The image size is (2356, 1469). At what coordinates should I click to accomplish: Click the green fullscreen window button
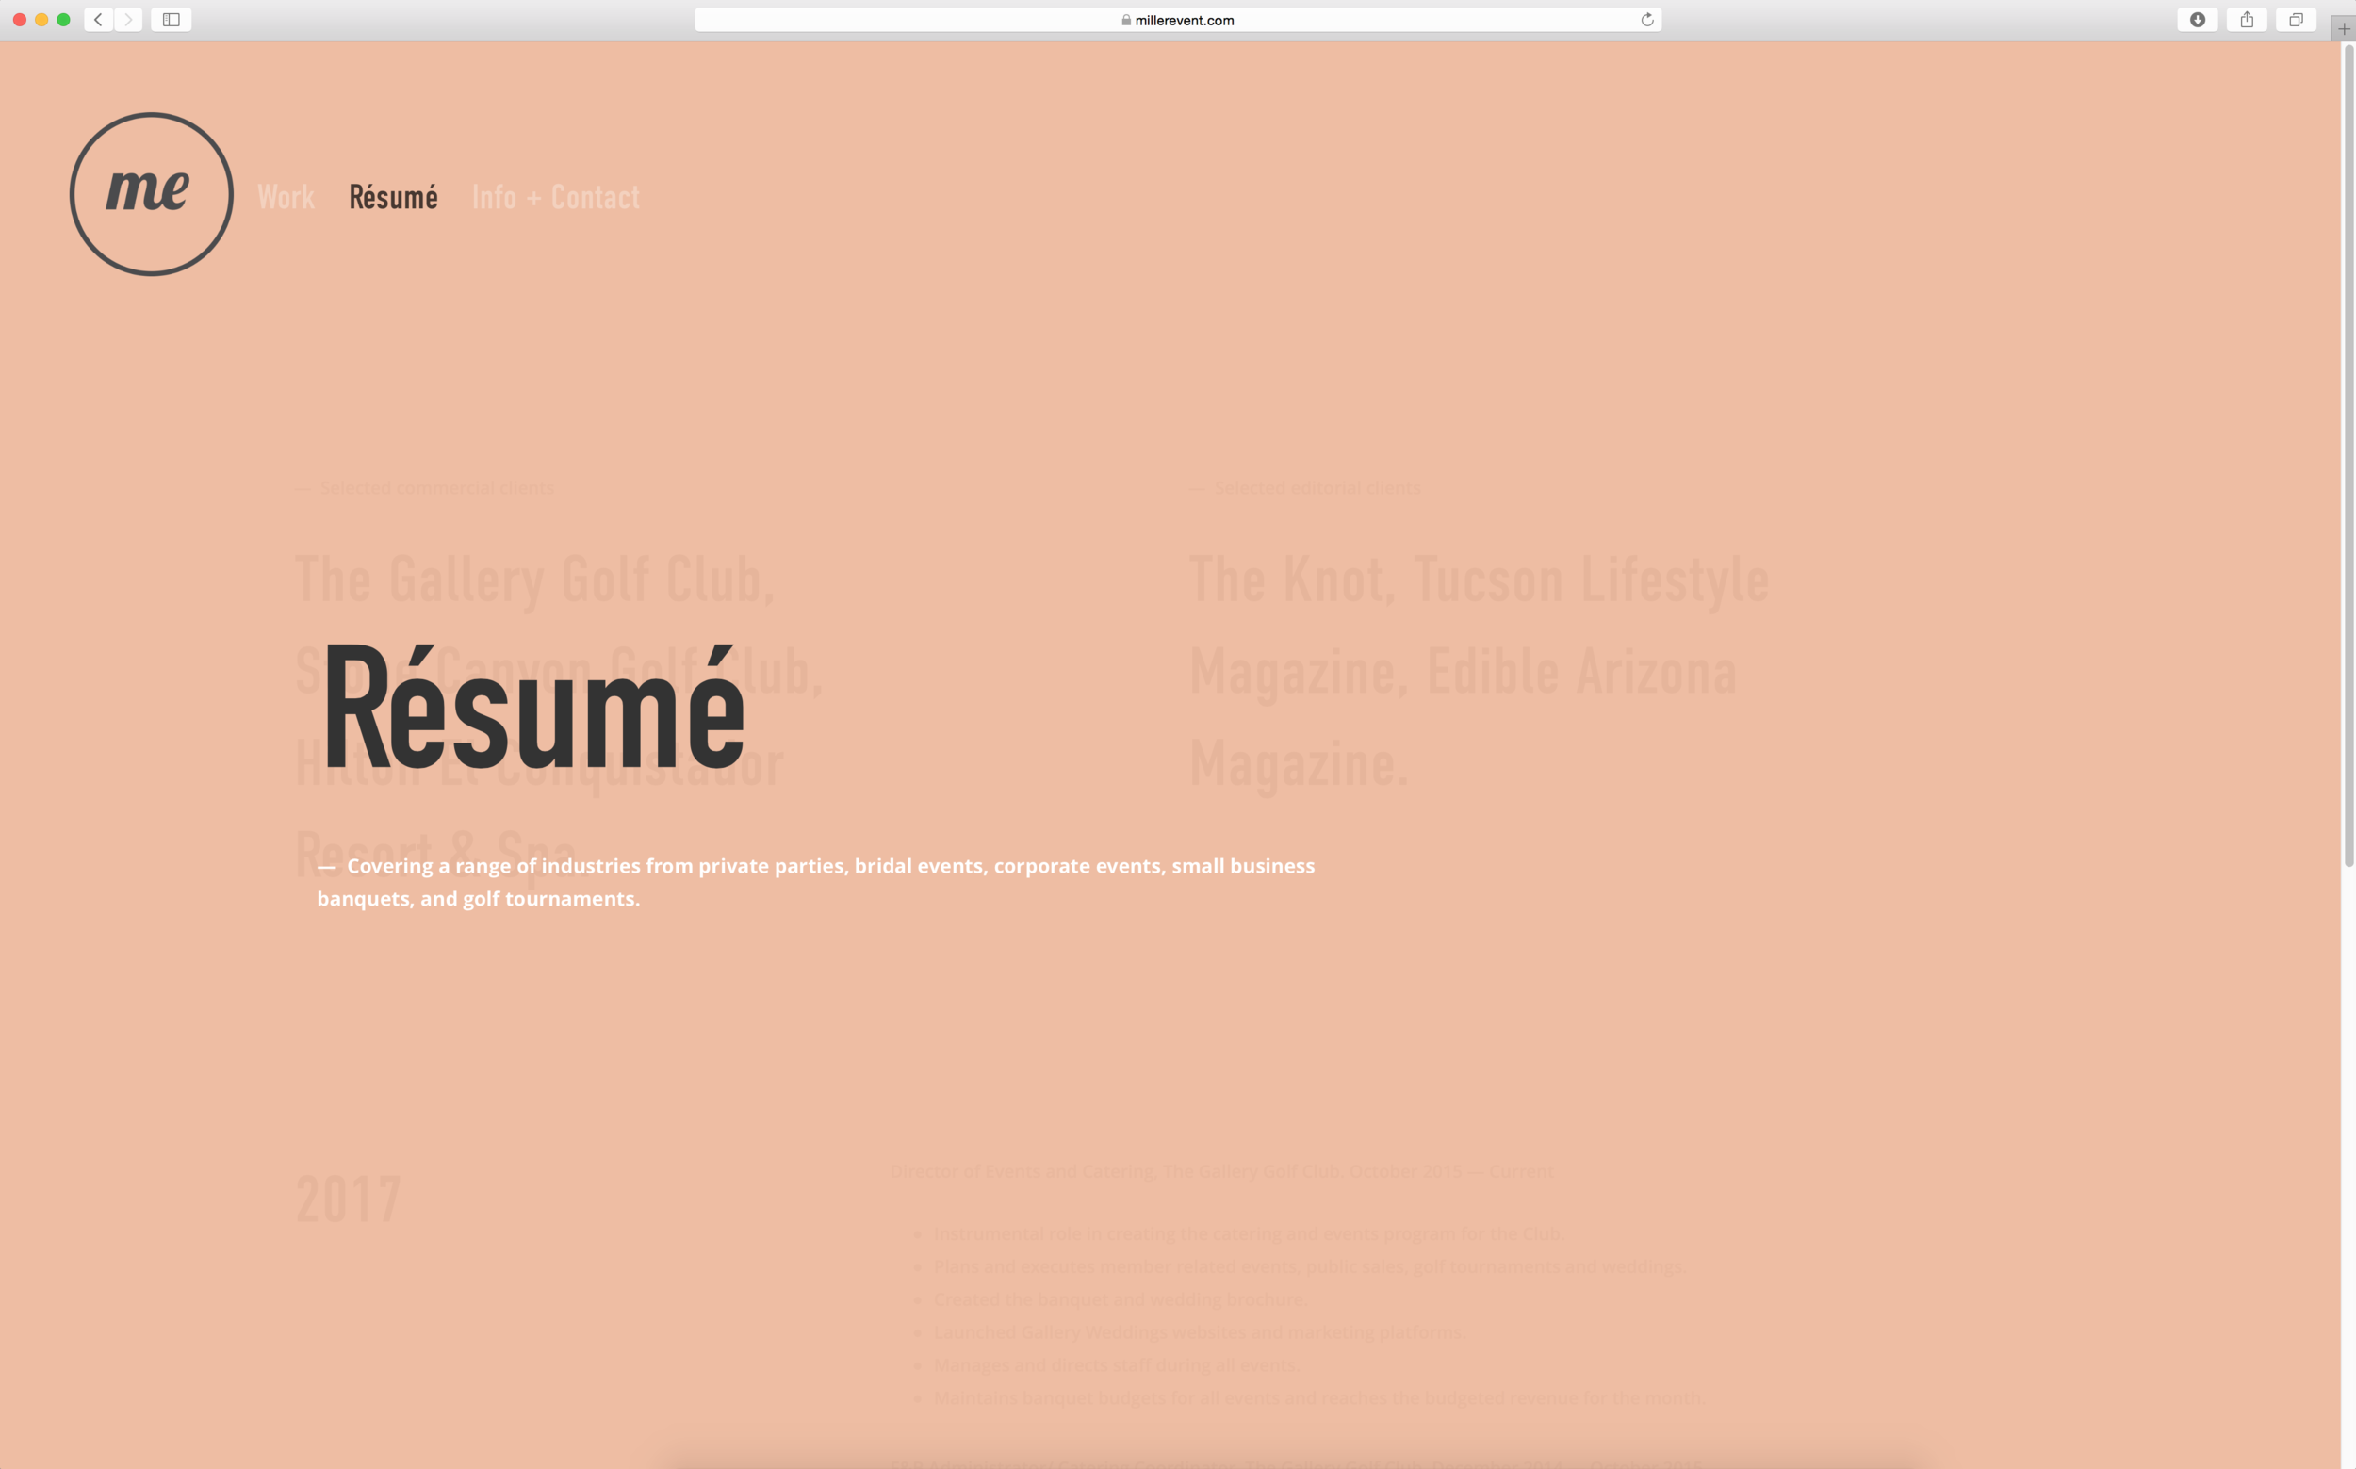(x=63, y=20)
